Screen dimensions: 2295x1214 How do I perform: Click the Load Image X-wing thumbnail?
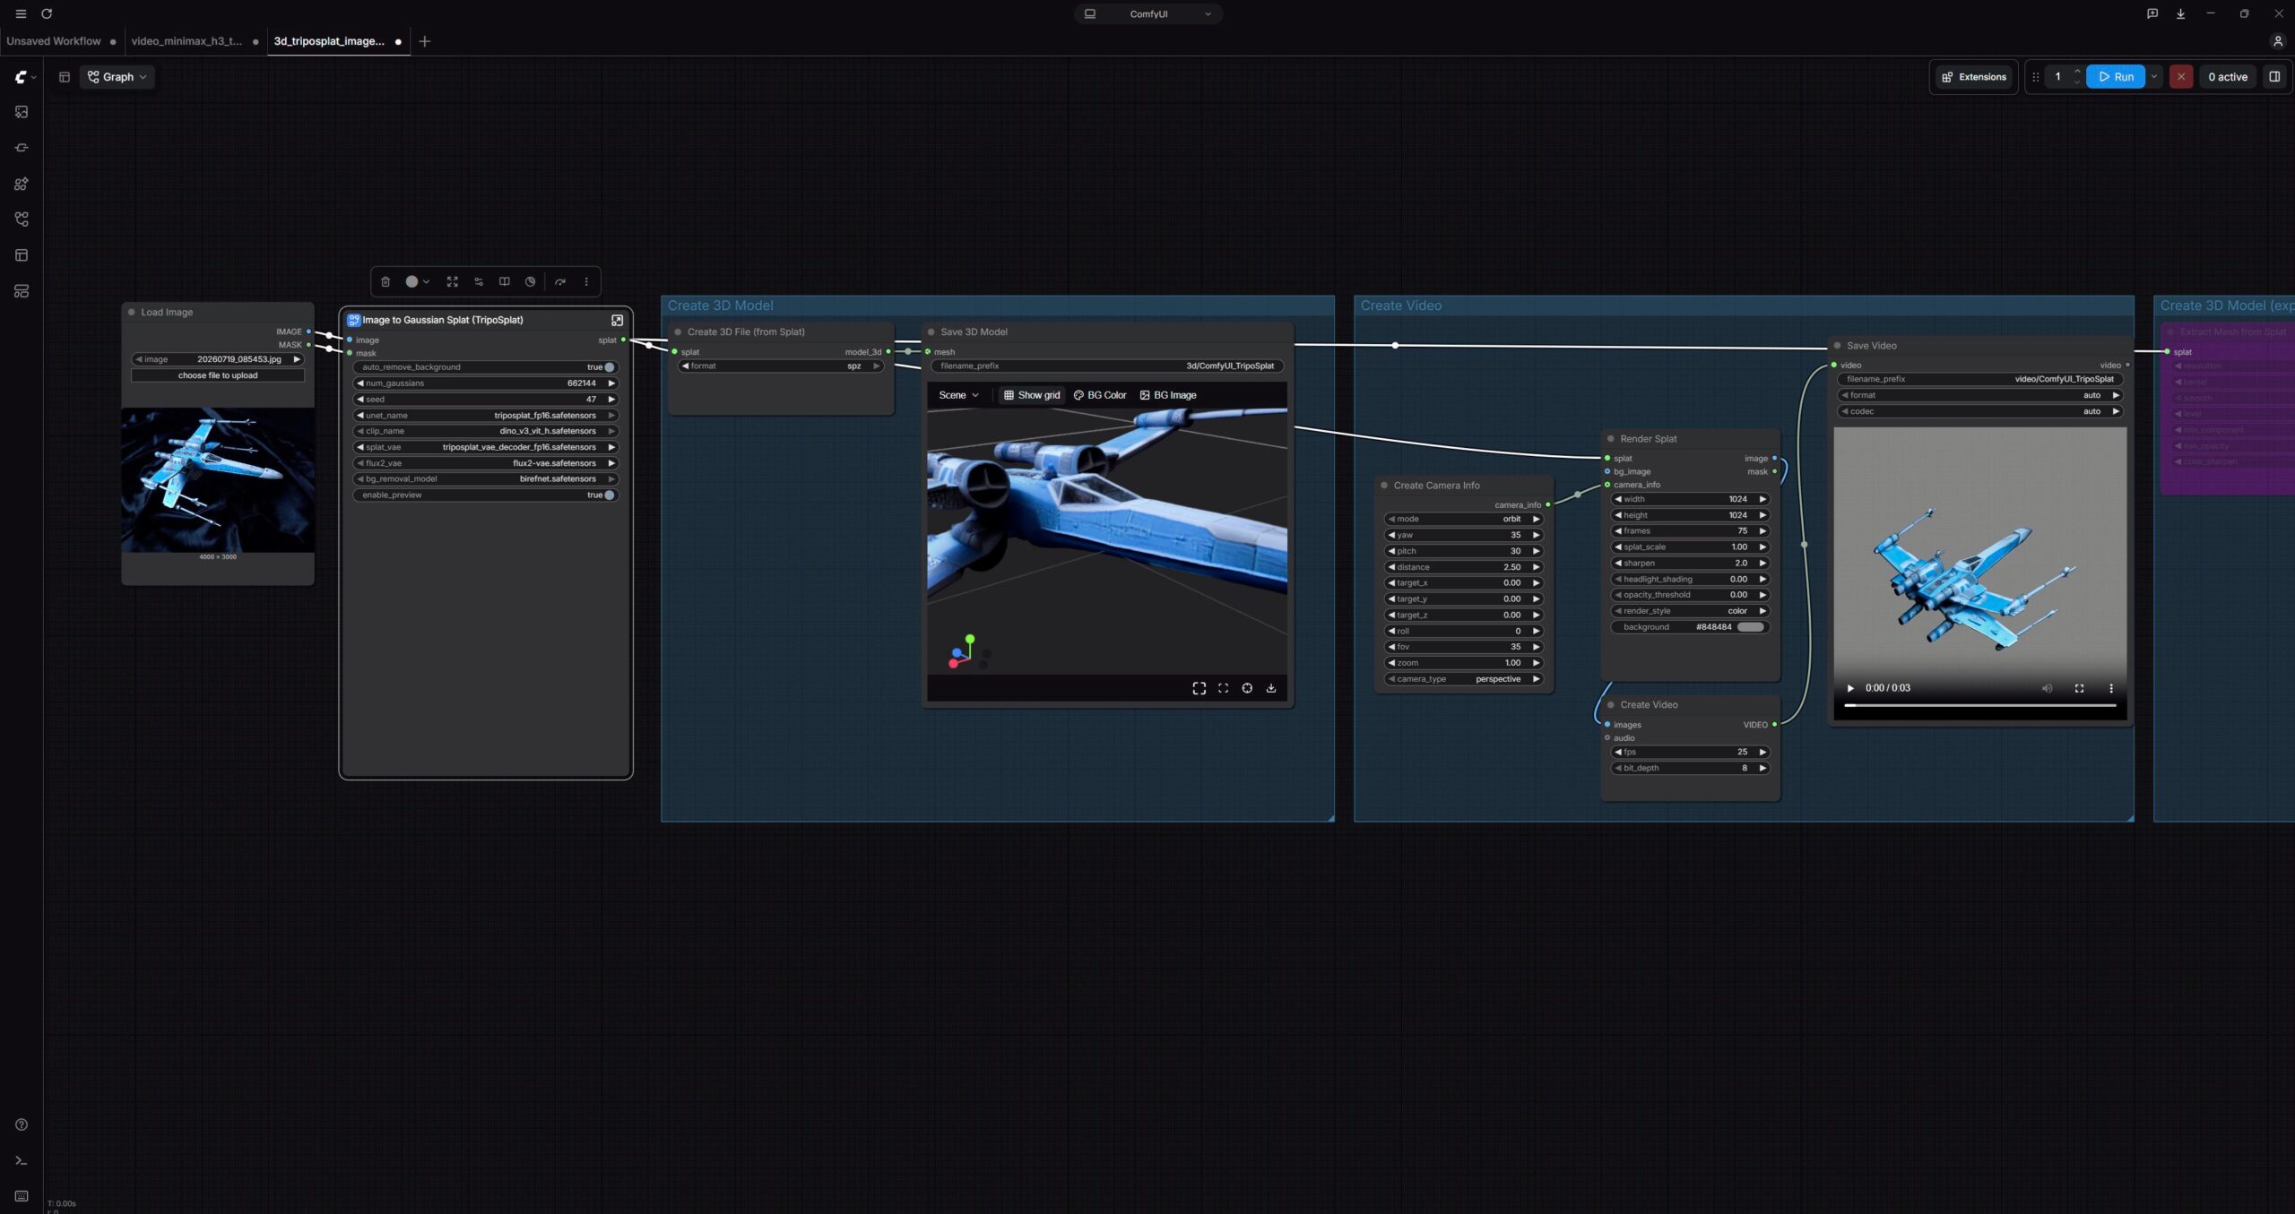(x=218, y=480)
